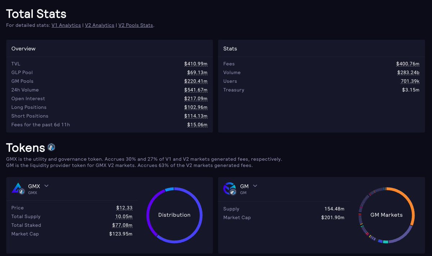Click the GMX Market Cap value $123.95m
This screenshot has height=256, width=432.
point(121,234)
